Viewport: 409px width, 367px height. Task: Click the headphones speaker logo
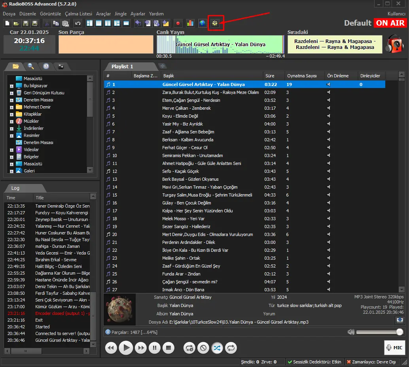(395, 43)
